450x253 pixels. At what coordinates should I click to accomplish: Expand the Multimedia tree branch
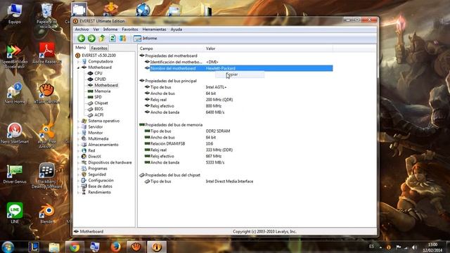click(78, 139)
